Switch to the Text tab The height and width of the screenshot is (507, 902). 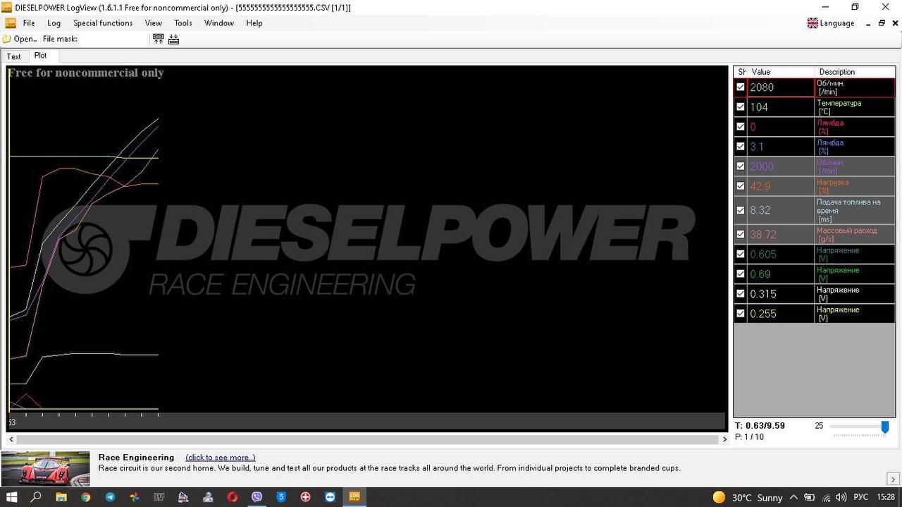point(14,56)
